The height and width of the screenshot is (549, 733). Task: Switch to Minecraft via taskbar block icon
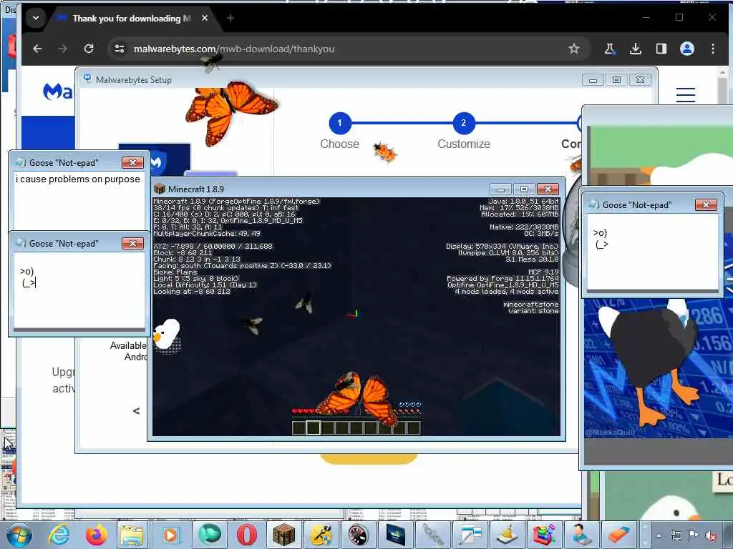click(x=283, y=535)
